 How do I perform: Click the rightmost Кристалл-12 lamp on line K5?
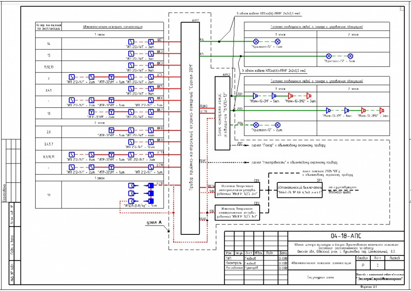[351, 56]
